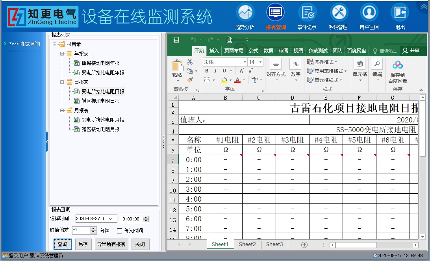This screenshot has height=261, width=430.
Task: Click the copy icon in clipboard group
Action: tap(189, 71)
